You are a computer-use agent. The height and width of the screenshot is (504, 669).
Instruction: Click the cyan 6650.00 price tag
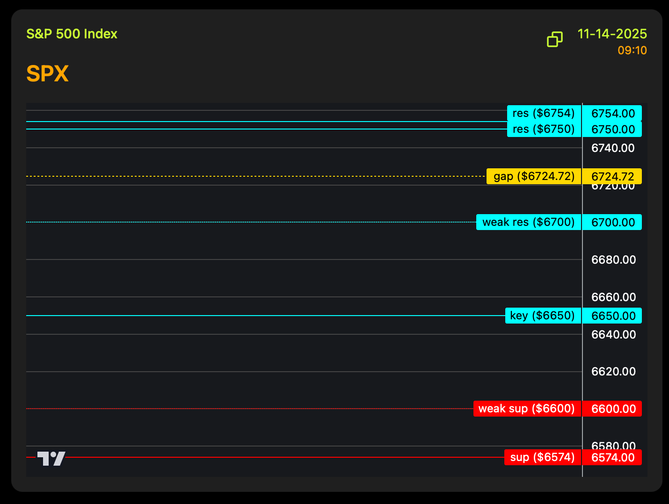pos(612,316)
